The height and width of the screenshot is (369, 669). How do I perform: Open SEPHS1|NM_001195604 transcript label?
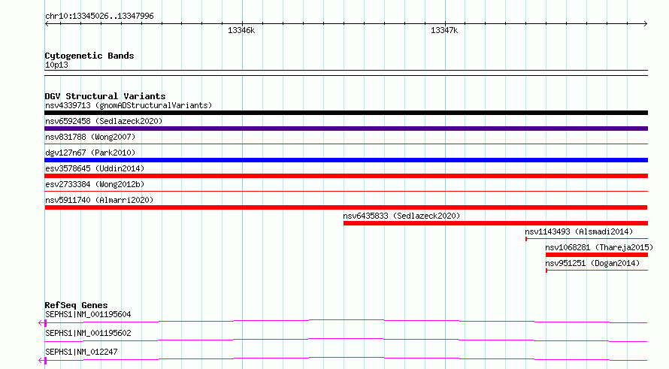click(88, 314)
